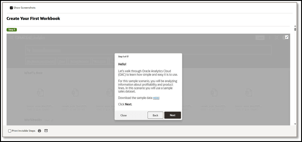Enable Print Invisible Steps checkbox
The height and width of the screenshot is (142, 302).
pyautogui.click(x=10, y=131)
